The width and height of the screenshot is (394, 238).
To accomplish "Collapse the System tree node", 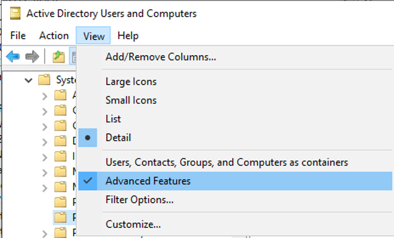I will click(x=28, y=81).
